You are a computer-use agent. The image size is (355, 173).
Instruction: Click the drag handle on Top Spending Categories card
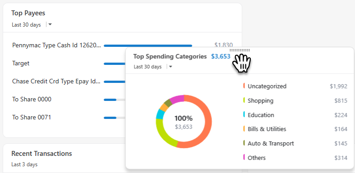[240, 50]
